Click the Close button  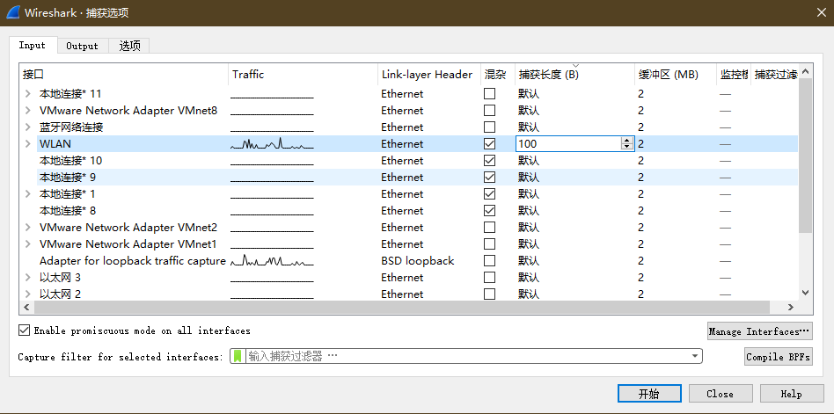pos(721,394)
